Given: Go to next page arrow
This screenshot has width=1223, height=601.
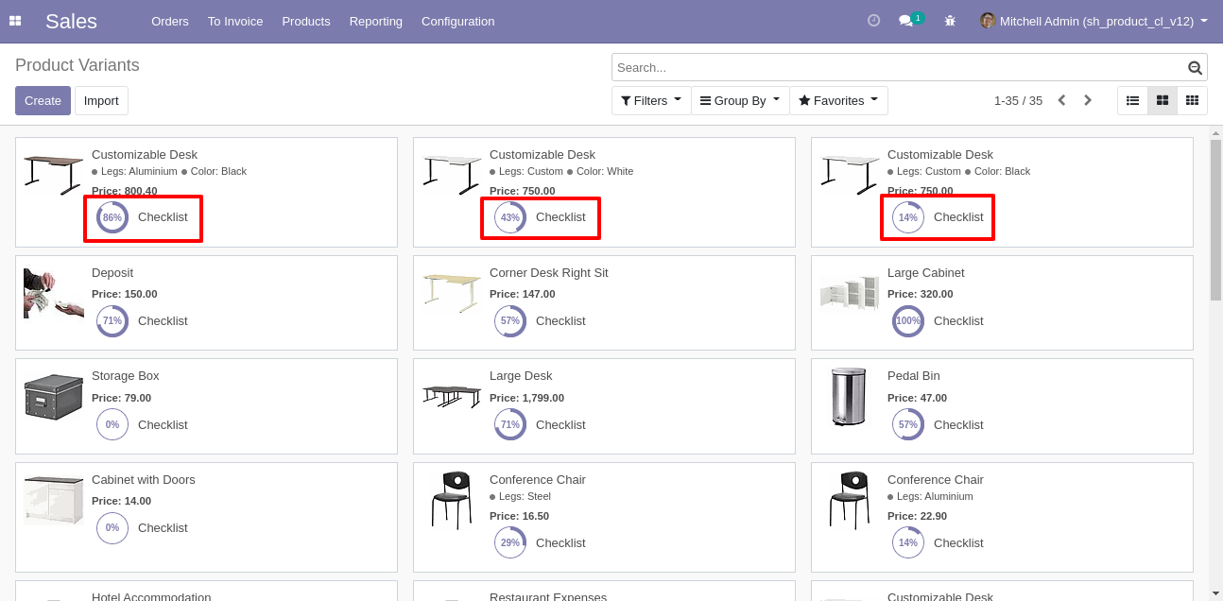Looking at the screenshot, I should (1088, 100).
